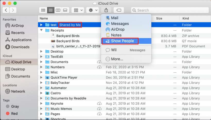This screenshot has width=211, height=120.
Task: Select the Music Memos folder row
Action: (125, 109)
